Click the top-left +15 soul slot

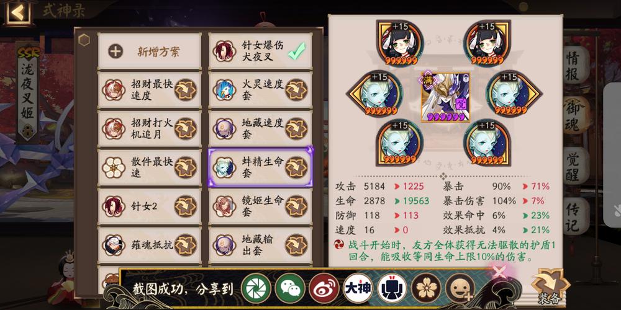coord(399,43)
